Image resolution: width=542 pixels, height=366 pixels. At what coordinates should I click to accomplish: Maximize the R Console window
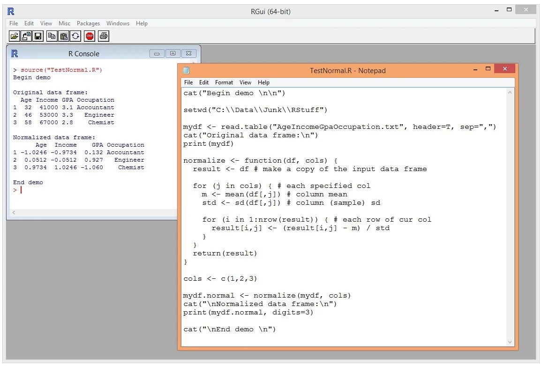(173, 53)
